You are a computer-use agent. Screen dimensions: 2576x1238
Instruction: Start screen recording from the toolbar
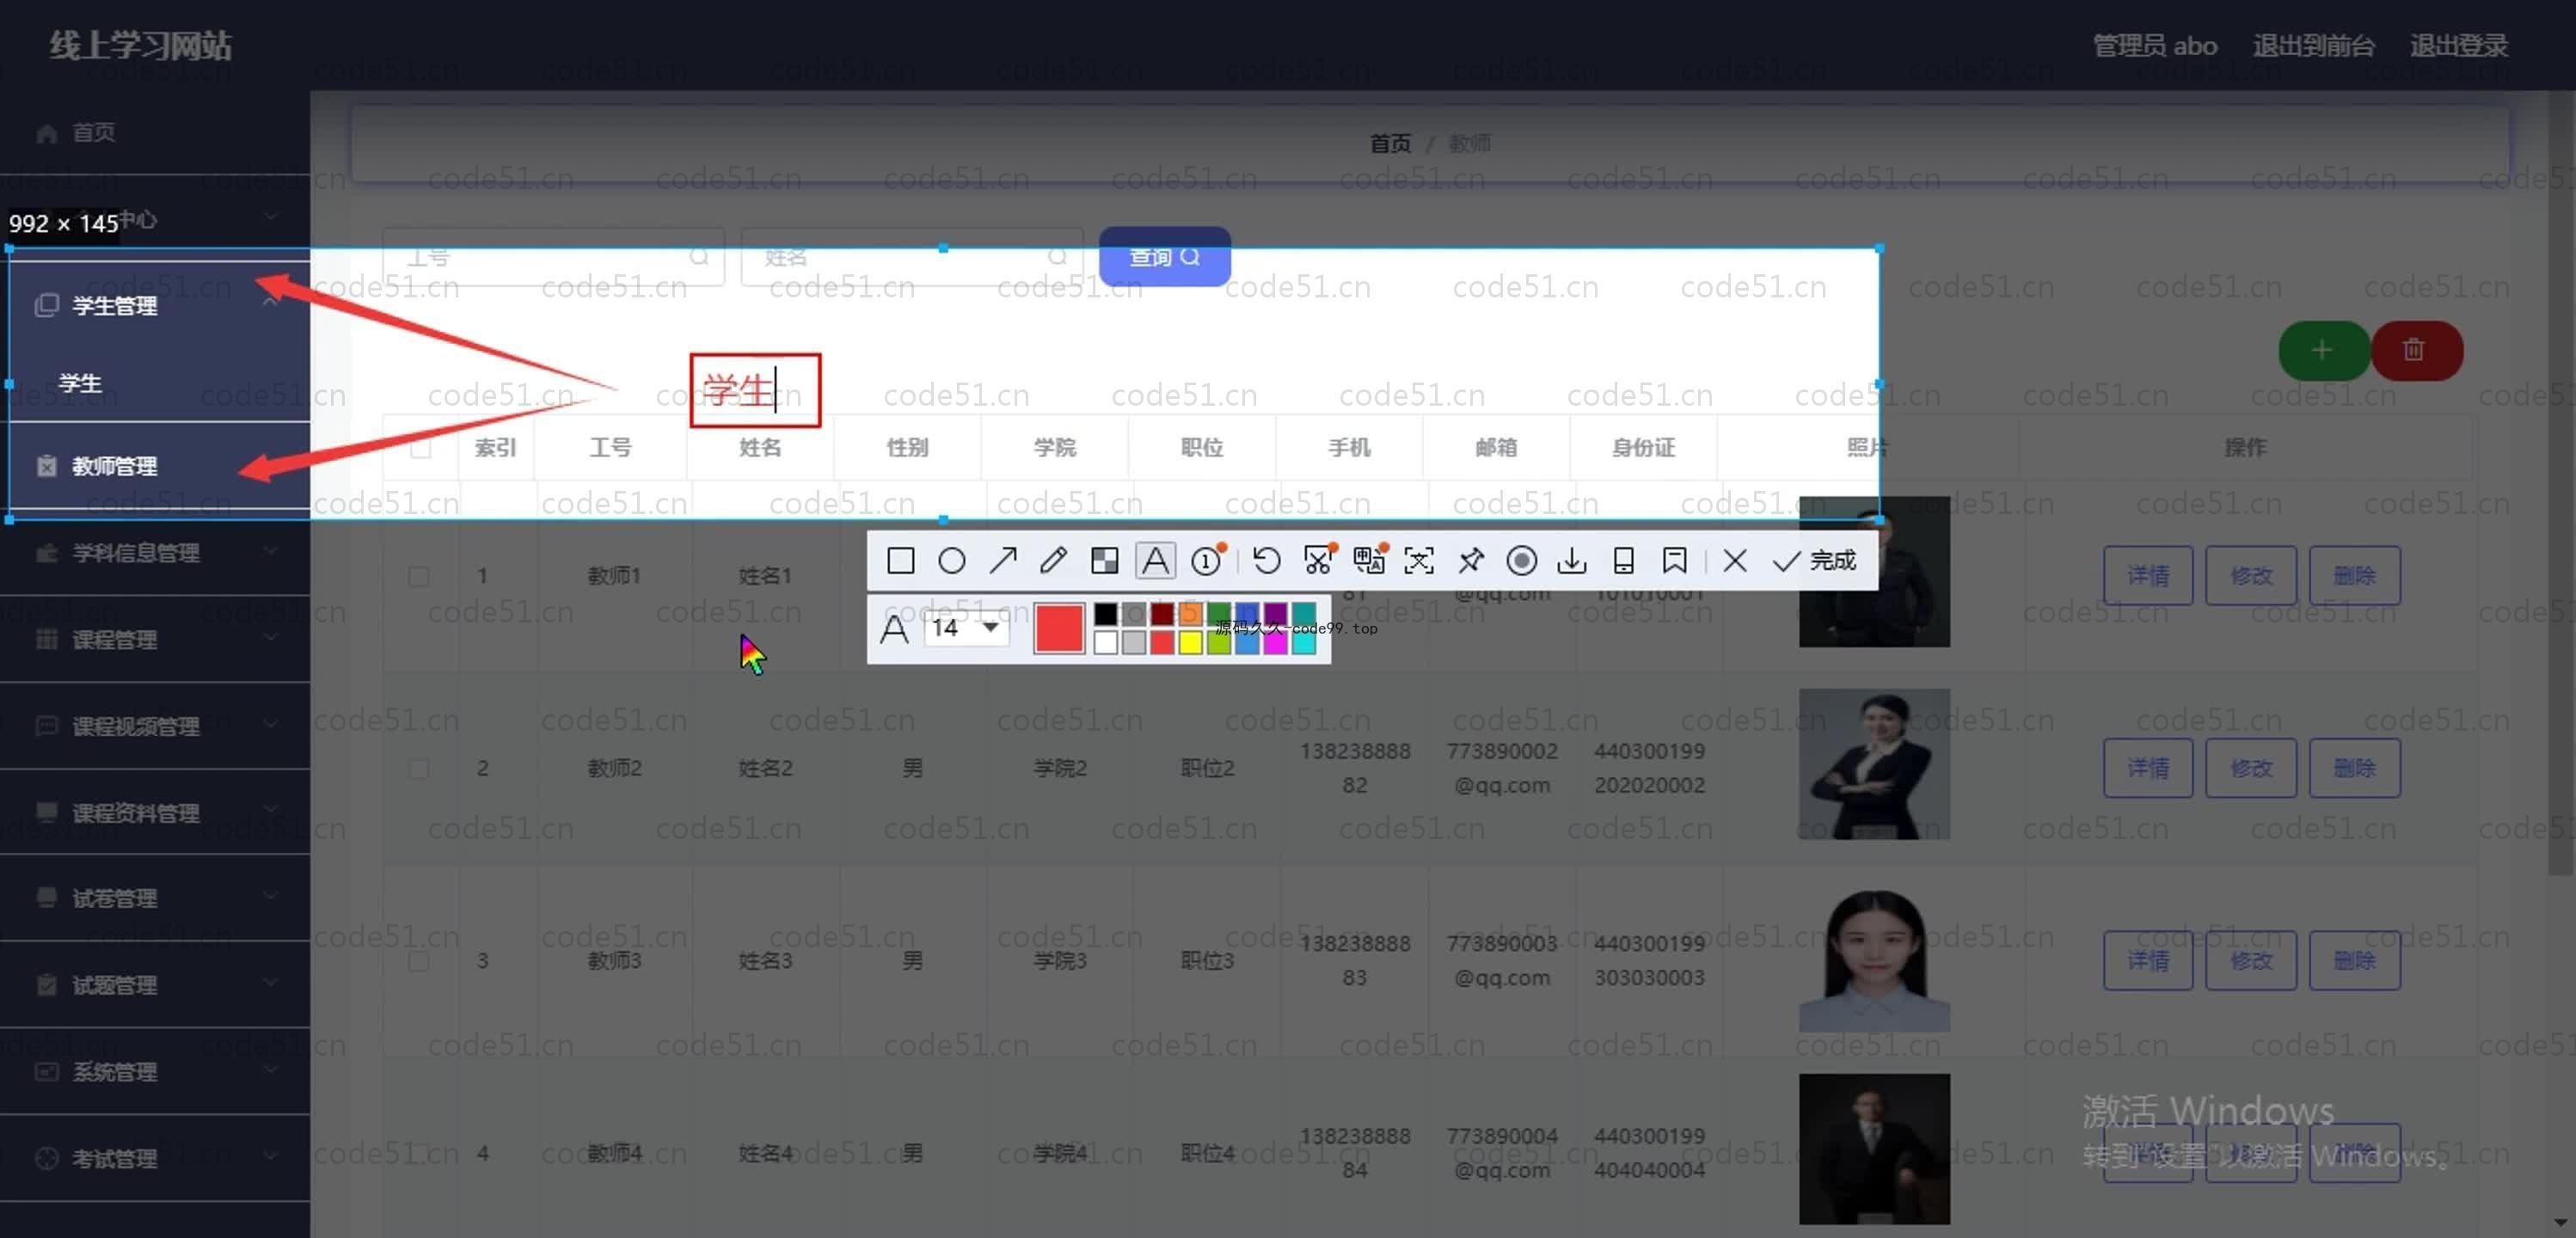pyautogui.click(x=1521, y=561)
